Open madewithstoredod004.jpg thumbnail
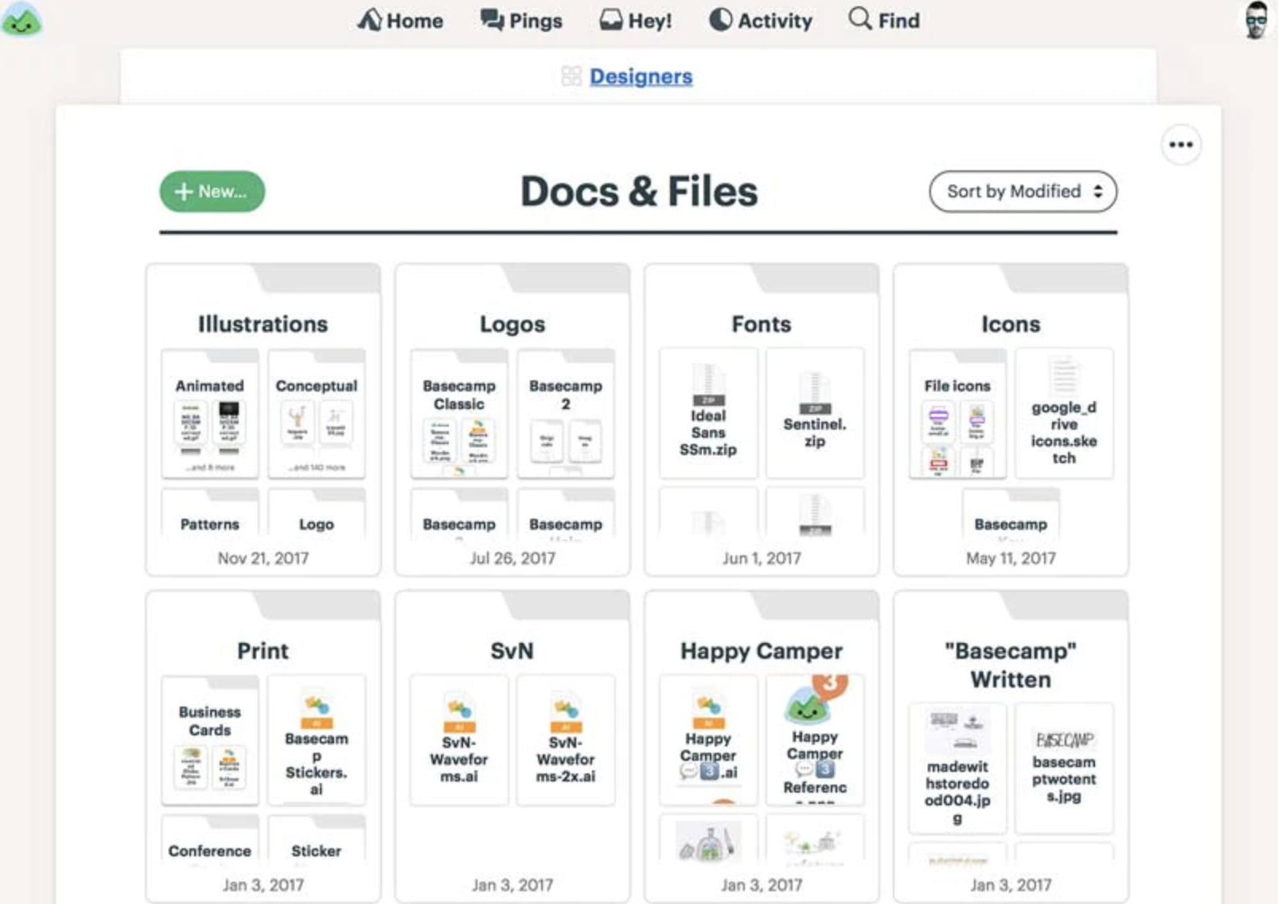The width and height of the screenshot is (1278, 904). click(x=958, y=768)
